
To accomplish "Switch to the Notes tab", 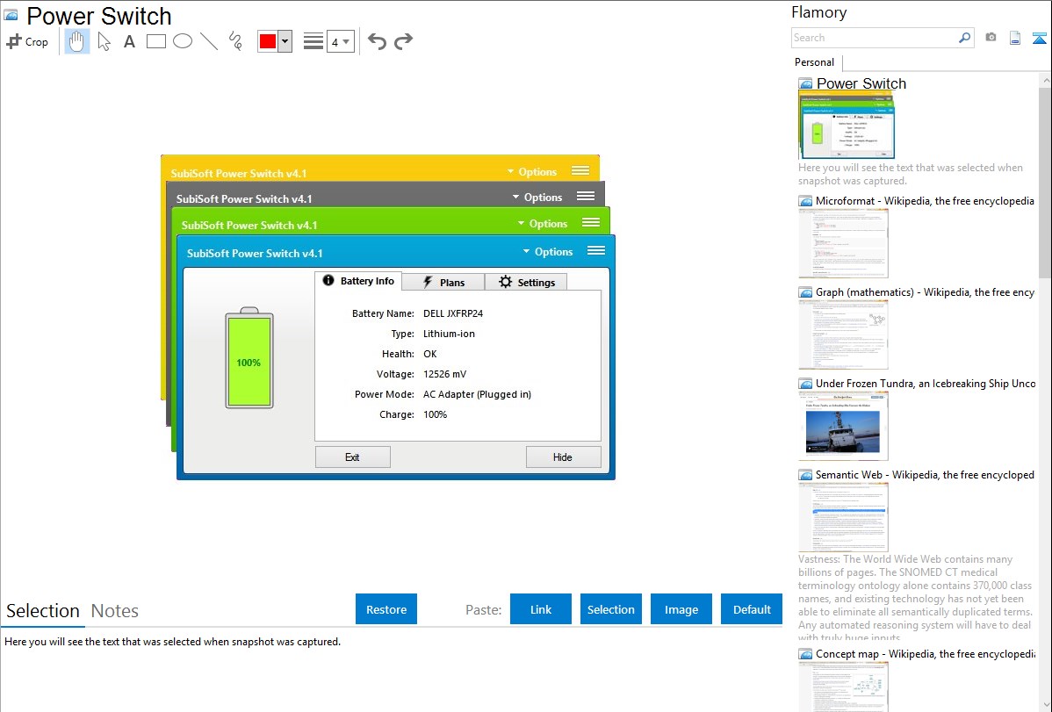I will (115, 611).
